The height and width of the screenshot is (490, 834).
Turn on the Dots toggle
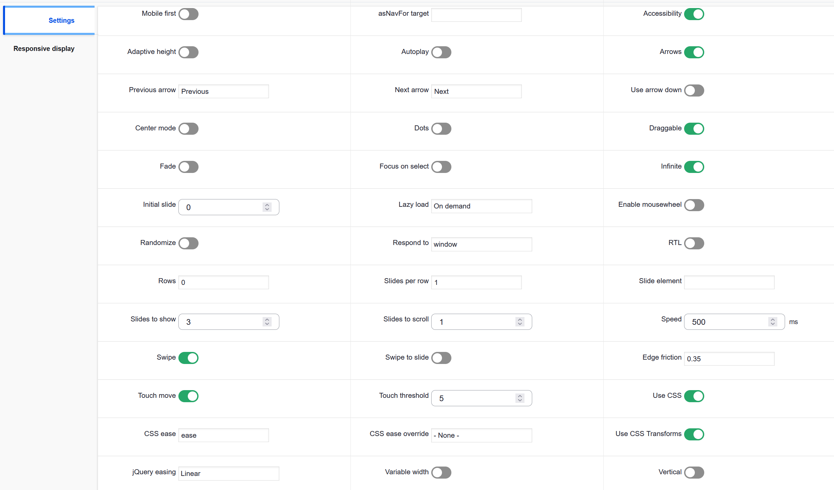(x=441, y=129)
